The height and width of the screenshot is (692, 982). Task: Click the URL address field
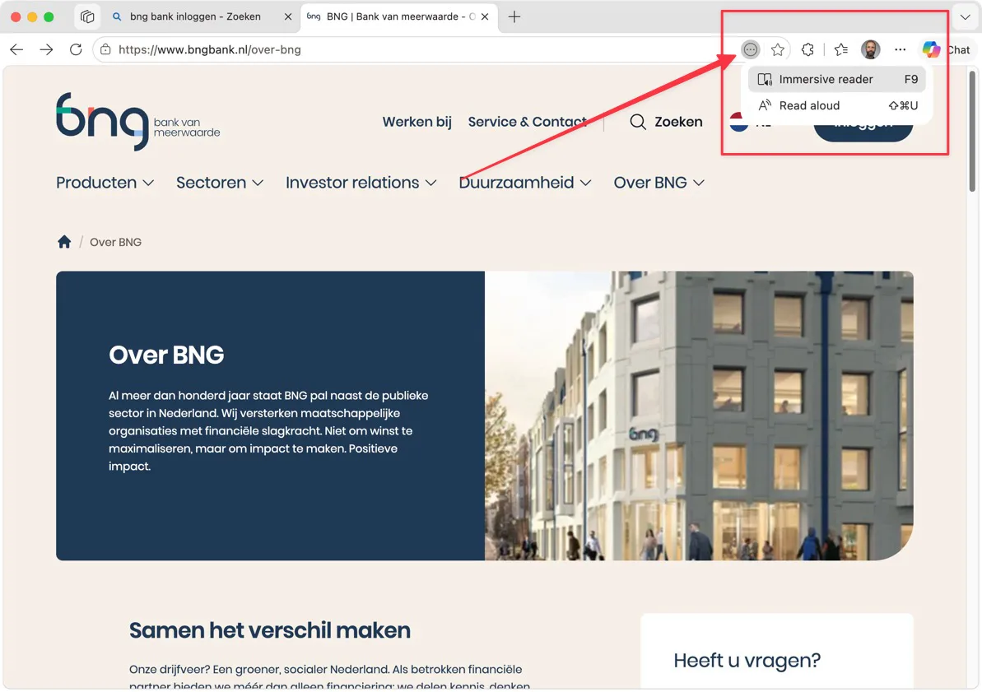click(413, 49)
